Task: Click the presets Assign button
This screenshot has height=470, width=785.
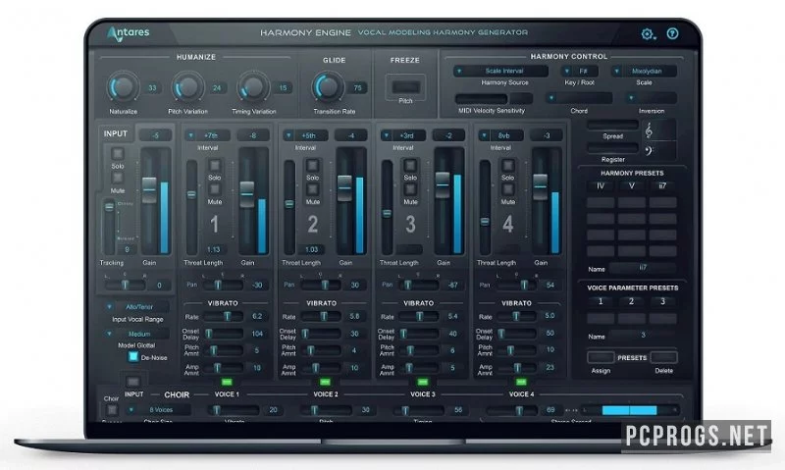Action: point(601,357)
